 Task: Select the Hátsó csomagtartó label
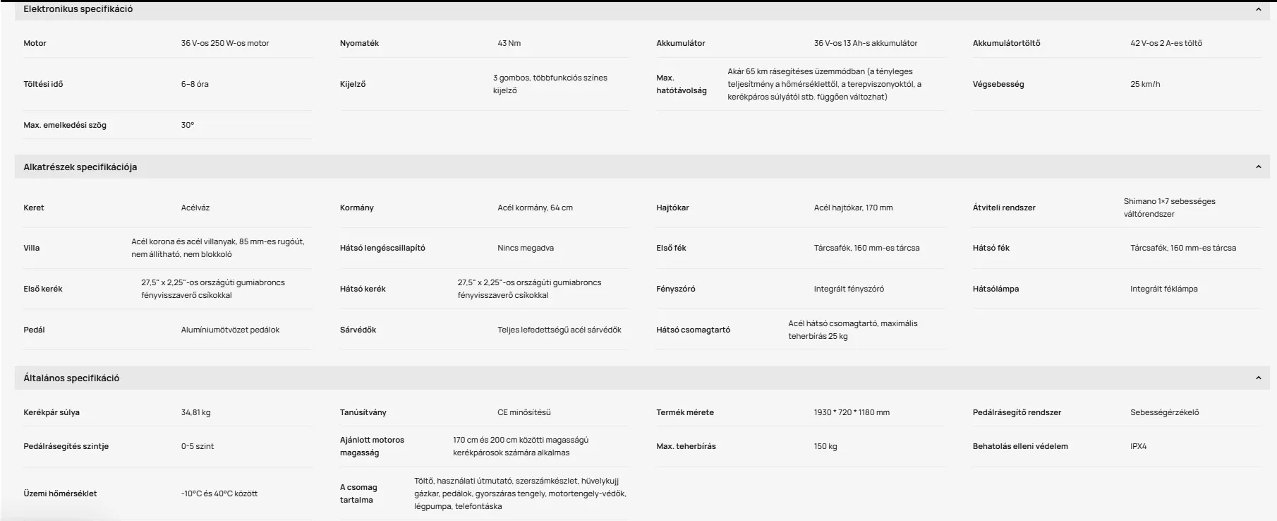coord(693,330)
